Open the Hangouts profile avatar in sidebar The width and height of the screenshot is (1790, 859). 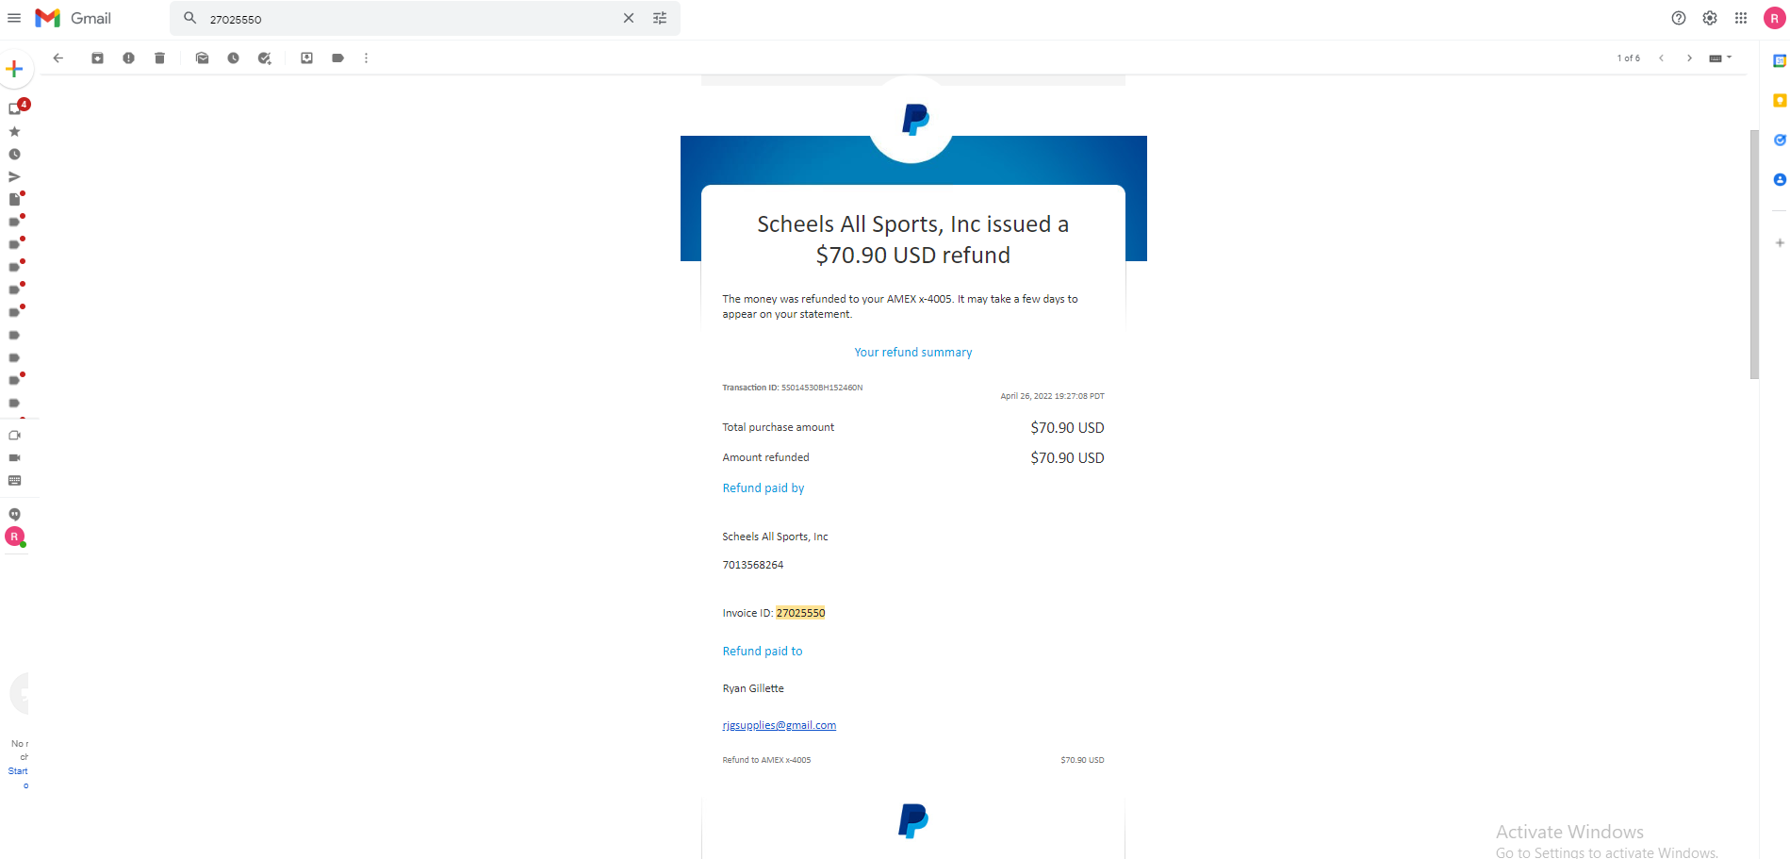click(14, 537)
